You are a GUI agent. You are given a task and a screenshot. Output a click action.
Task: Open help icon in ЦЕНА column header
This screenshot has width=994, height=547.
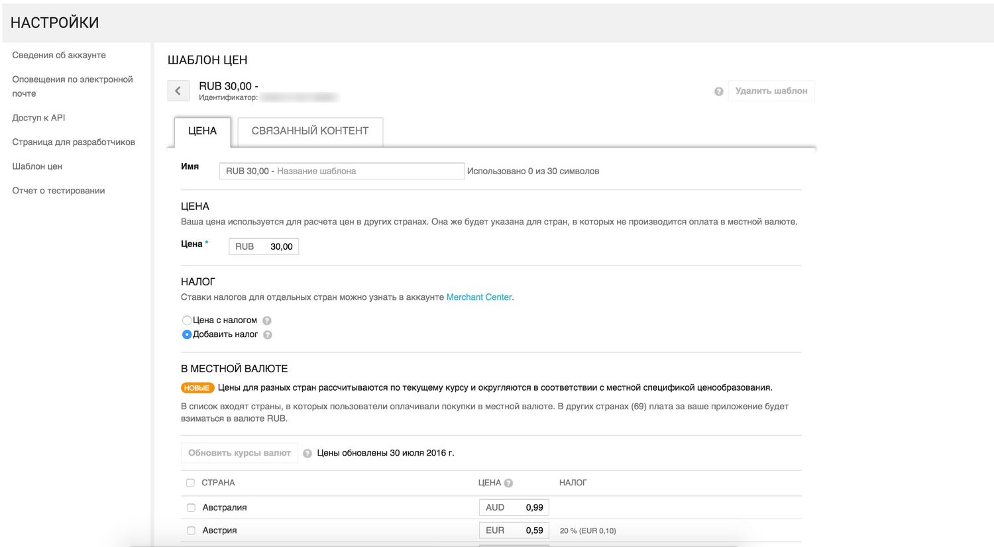click(508, 483)
